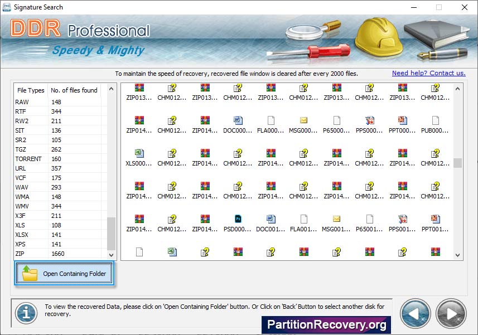Select the XLS000 Excel file icon

click(x=139, y=153)
